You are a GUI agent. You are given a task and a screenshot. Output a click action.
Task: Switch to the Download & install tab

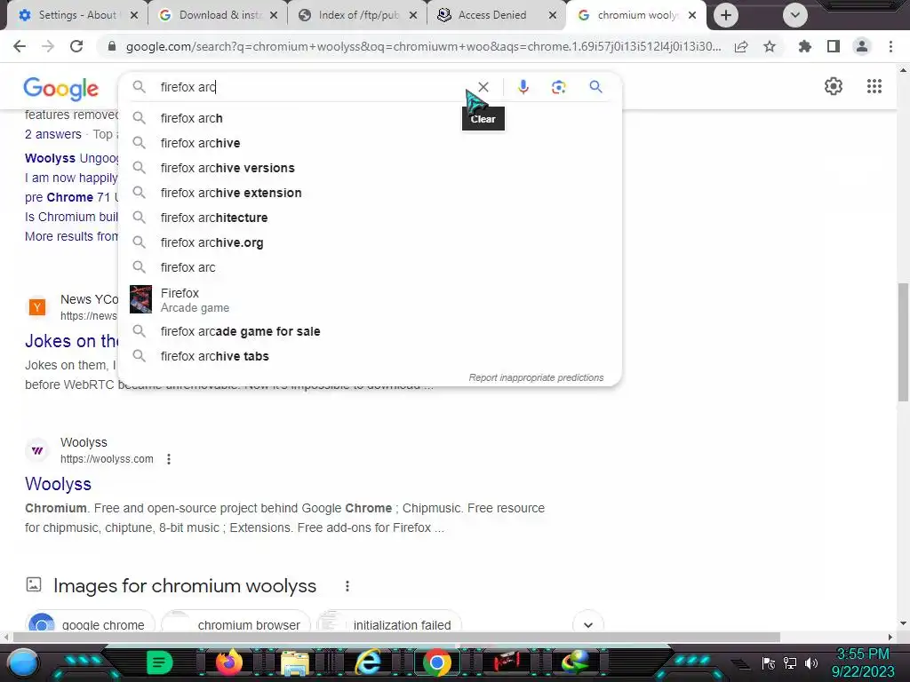[x=218, y=15]
